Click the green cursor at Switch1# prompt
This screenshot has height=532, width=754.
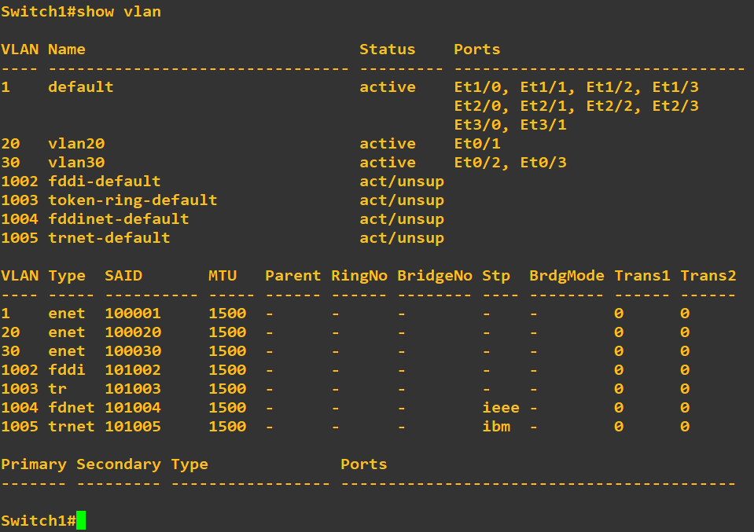tap(81, 520)
